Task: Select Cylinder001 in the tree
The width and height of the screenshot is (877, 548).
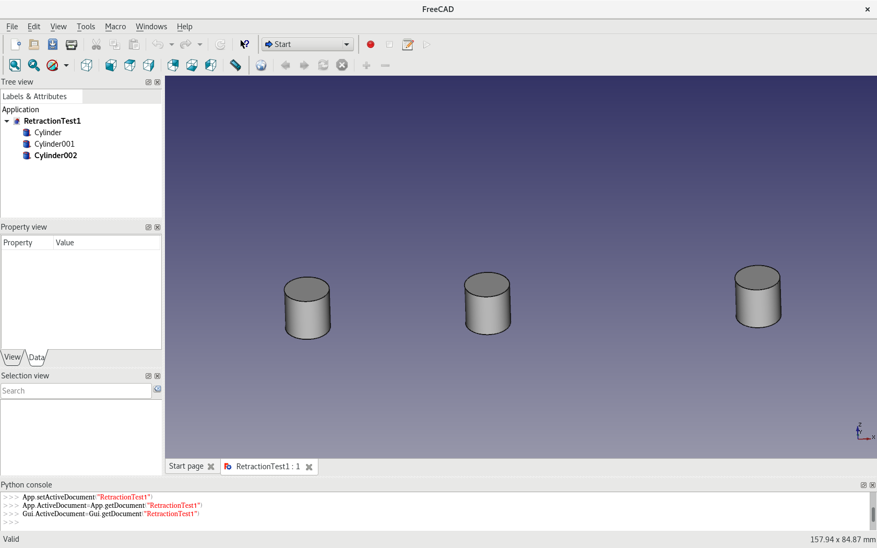Action: coord(54,144)
